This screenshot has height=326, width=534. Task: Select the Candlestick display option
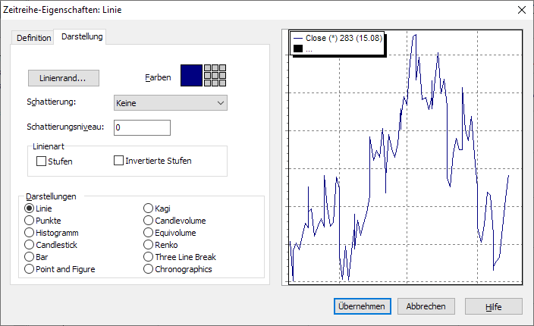click(x=30, y=245)
